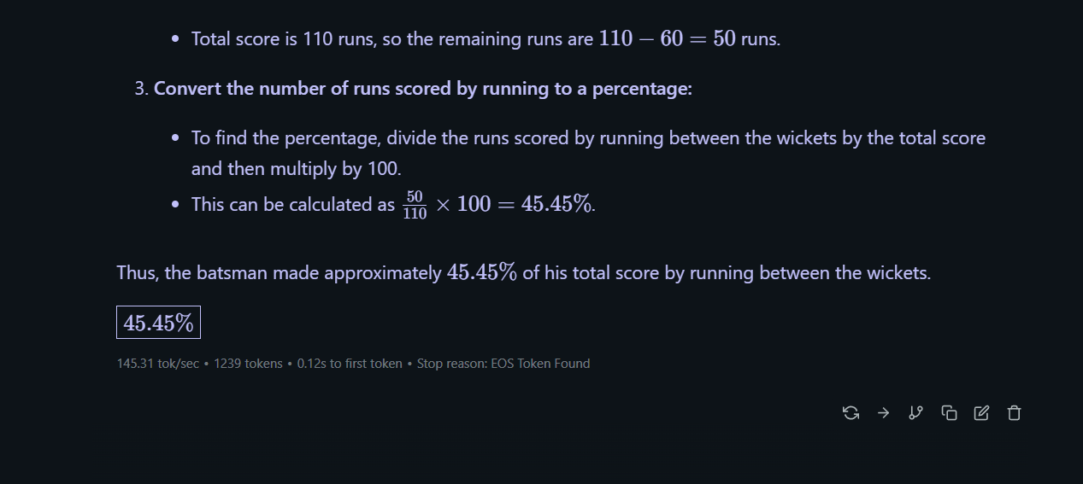Click the 'To find the percentage' bullet text

tap(588, 138)
